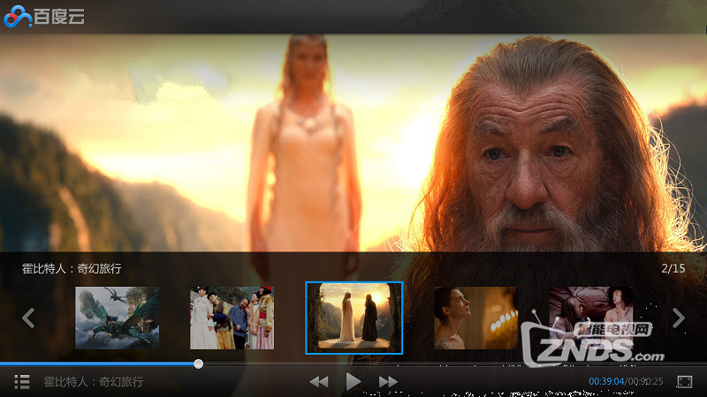Image resolution: width=707 pixels, height=397 pixels.
Task: Click the progress bar slider handle
Action: point(198,363)
